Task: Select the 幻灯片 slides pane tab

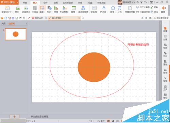Action: pyautogui.click(x=12, y=24)
